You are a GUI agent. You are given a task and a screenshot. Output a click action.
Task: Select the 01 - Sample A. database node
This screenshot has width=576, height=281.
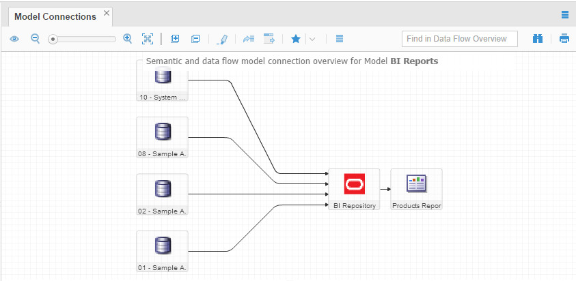pyautogui.click(x=163, y=251)
